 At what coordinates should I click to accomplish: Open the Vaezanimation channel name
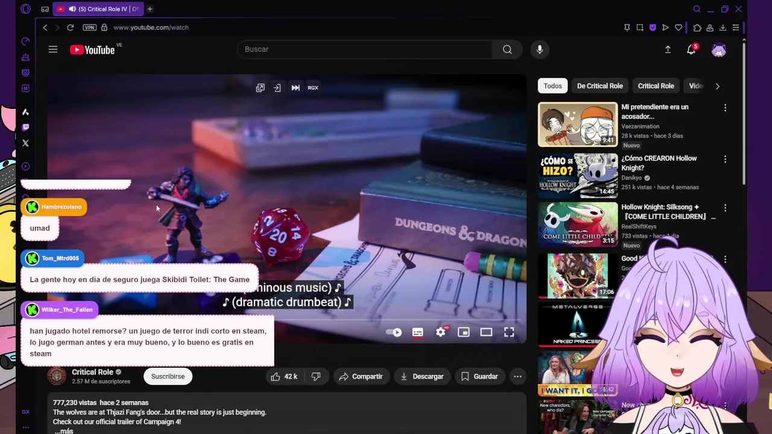click(641, 127)
